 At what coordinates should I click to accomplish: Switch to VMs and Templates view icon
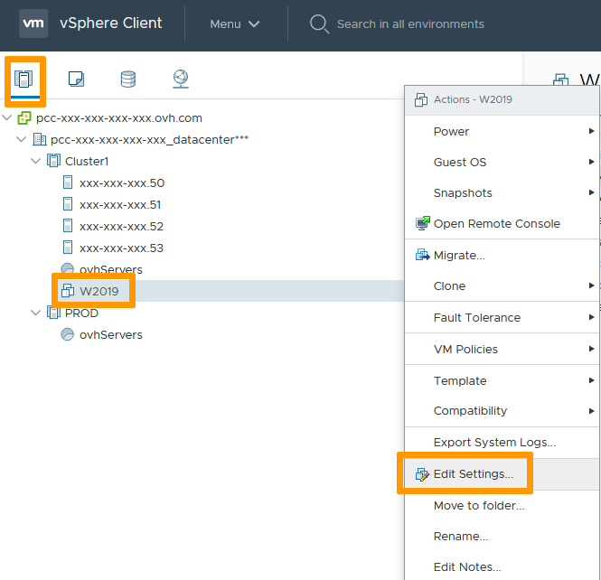[x=77, y=79]
